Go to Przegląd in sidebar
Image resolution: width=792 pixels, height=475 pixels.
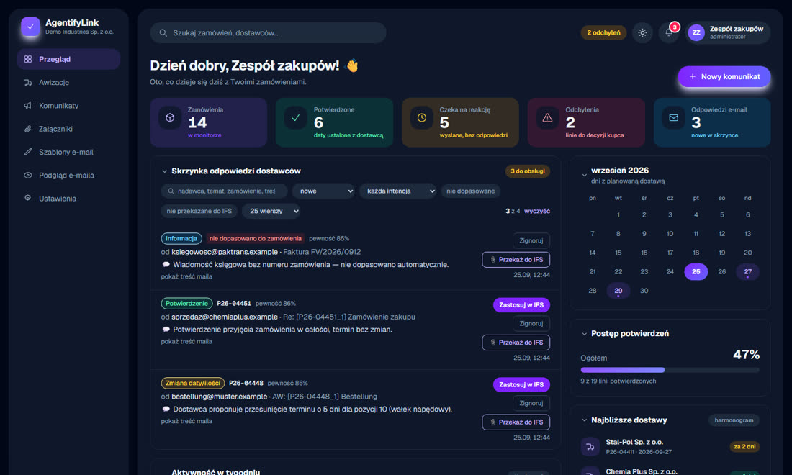pos(68,59)
